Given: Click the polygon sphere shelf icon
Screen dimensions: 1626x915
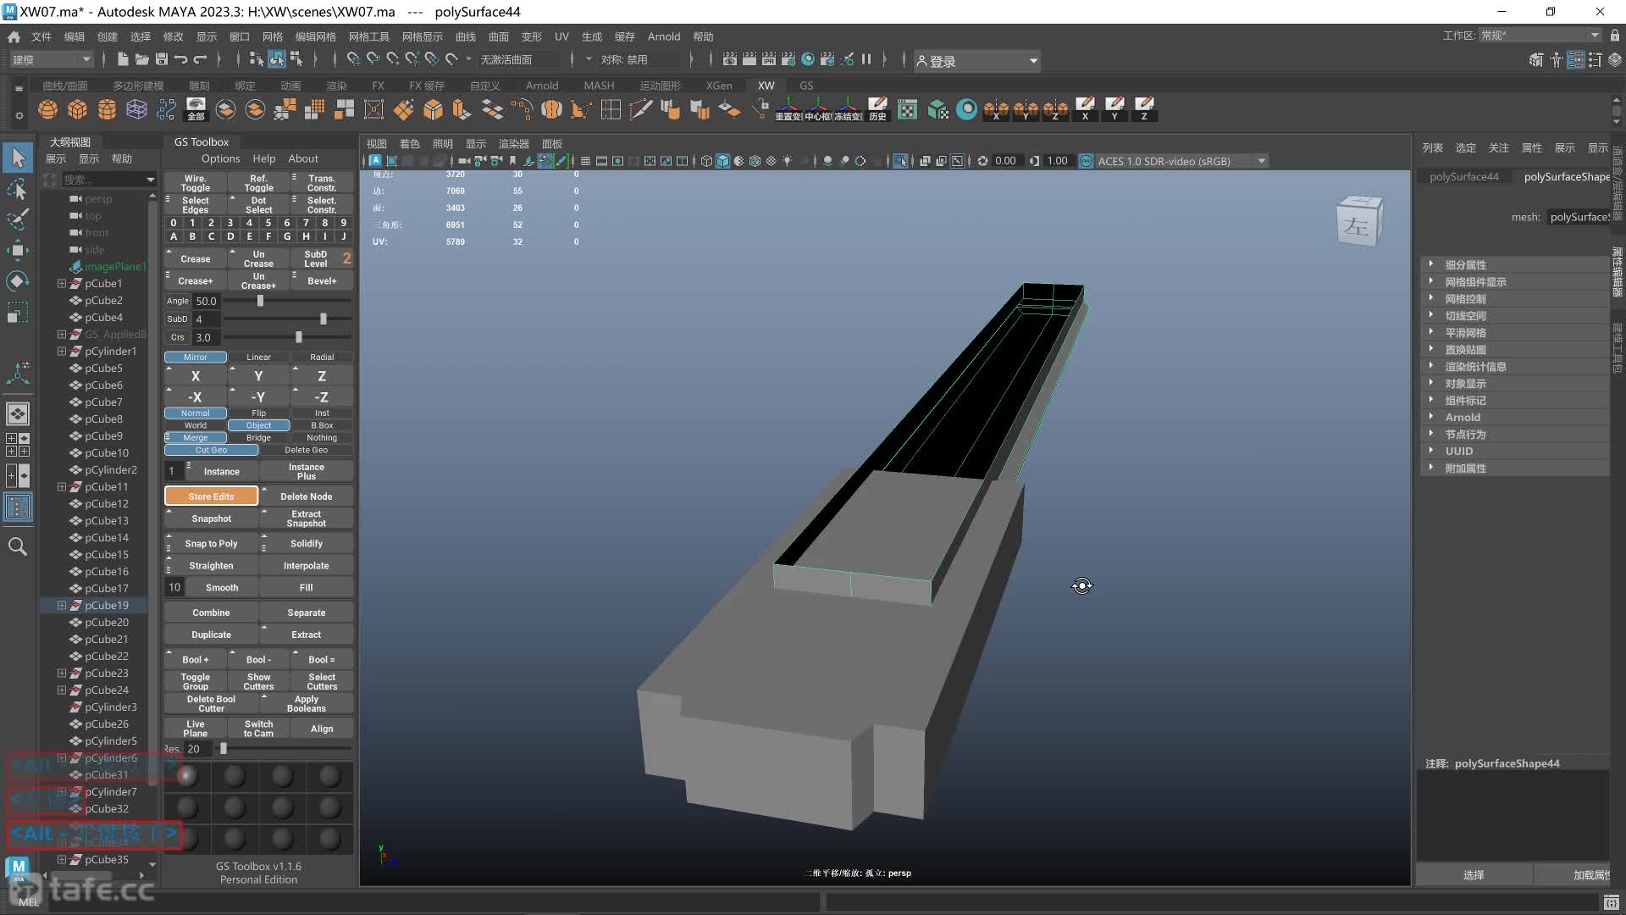Looking at the screenshot, I should click(x=48, y=109).
